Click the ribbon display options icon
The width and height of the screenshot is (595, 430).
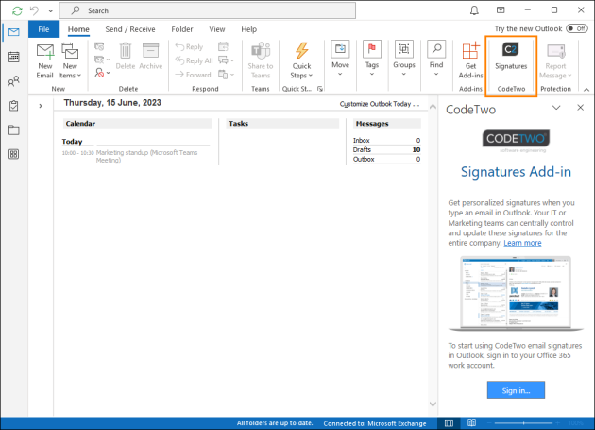click(x=501, y=10)
